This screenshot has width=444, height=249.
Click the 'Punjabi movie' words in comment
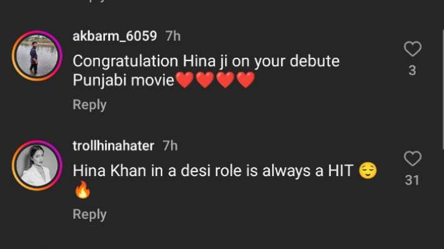[x=123, y=80]
